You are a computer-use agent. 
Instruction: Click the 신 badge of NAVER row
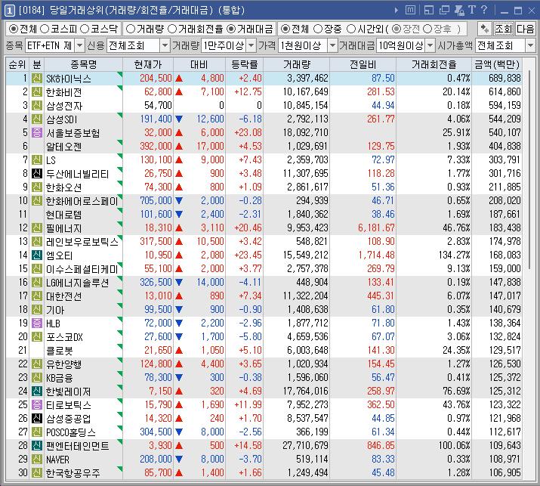click(x=37, y=459)
